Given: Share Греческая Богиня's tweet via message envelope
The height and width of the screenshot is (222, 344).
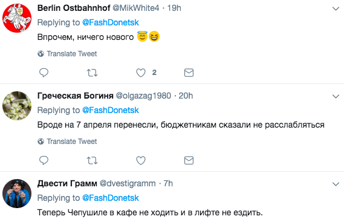Looking at the screenshot, I should (x=189, y=160).
